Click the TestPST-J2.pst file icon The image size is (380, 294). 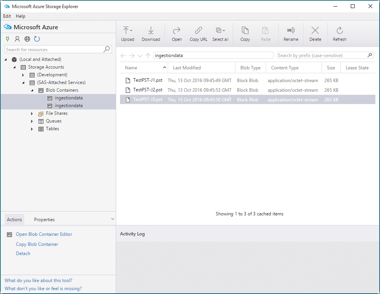(x=128, y=90)
